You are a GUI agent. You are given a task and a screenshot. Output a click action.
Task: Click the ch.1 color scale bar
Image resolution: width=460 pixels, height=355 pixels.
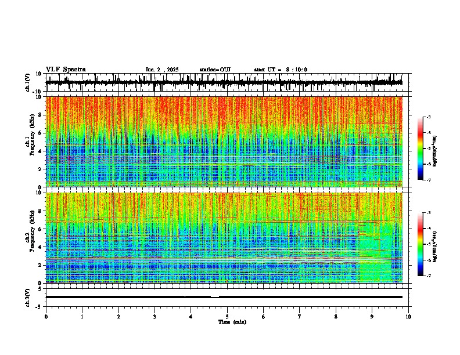pyautogui.click(x=420, y=148)
